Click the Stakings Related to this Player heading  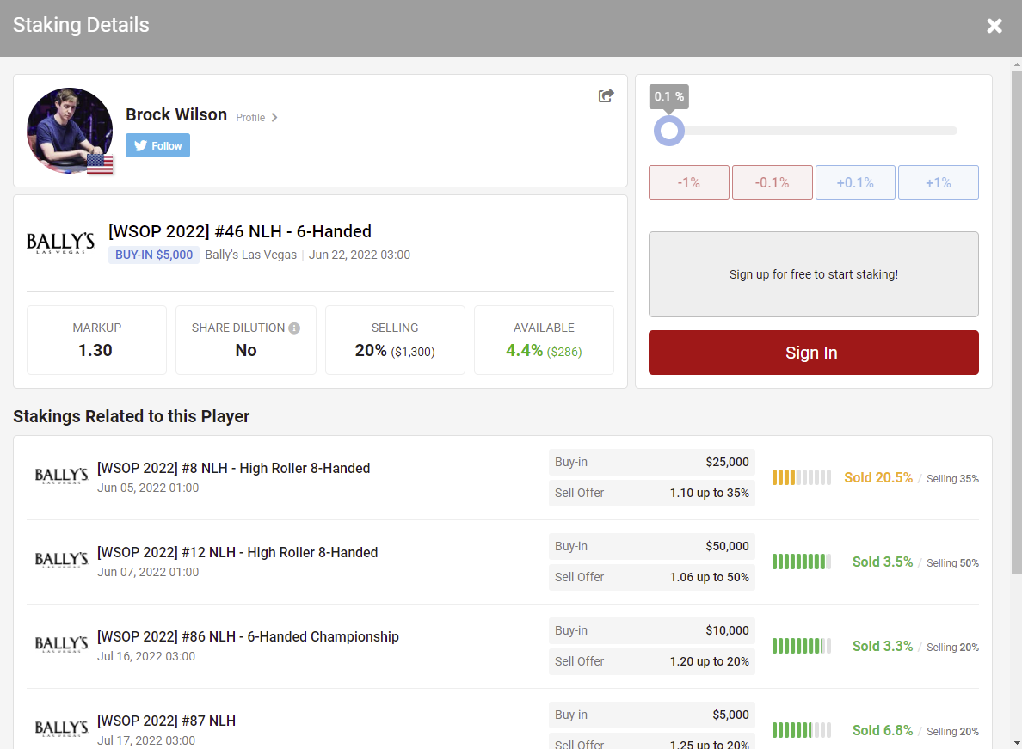pyautogui.click(x=132, y=416)
